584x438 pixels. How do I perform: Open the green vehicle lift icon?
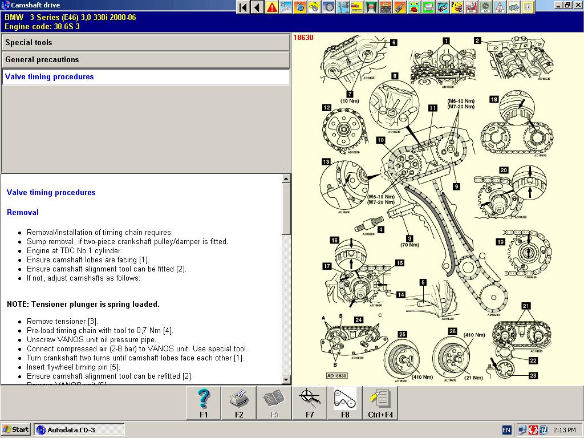pos(371,7)
